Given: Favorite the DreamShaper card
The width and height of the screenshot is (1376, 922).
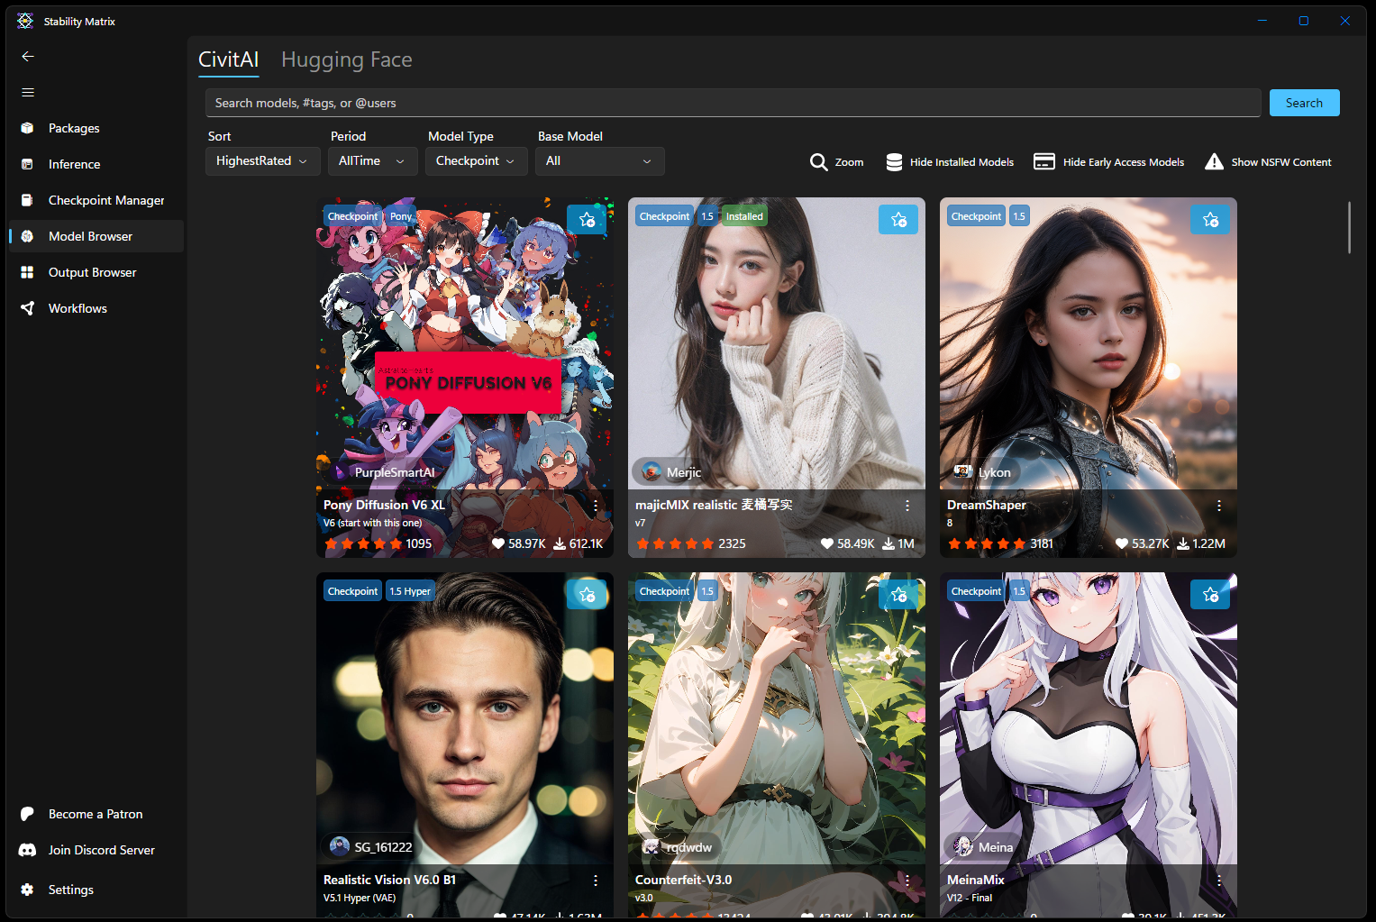Looking at the screenshot, I should (1210, 219).
